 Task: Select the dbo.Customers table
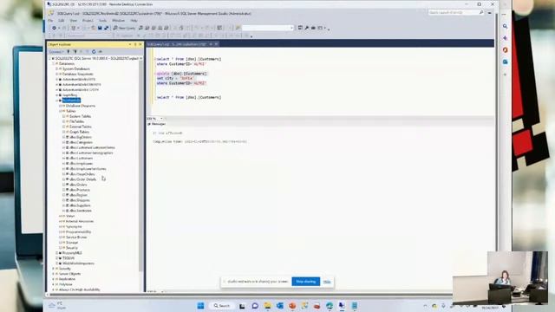pos(81,158)
